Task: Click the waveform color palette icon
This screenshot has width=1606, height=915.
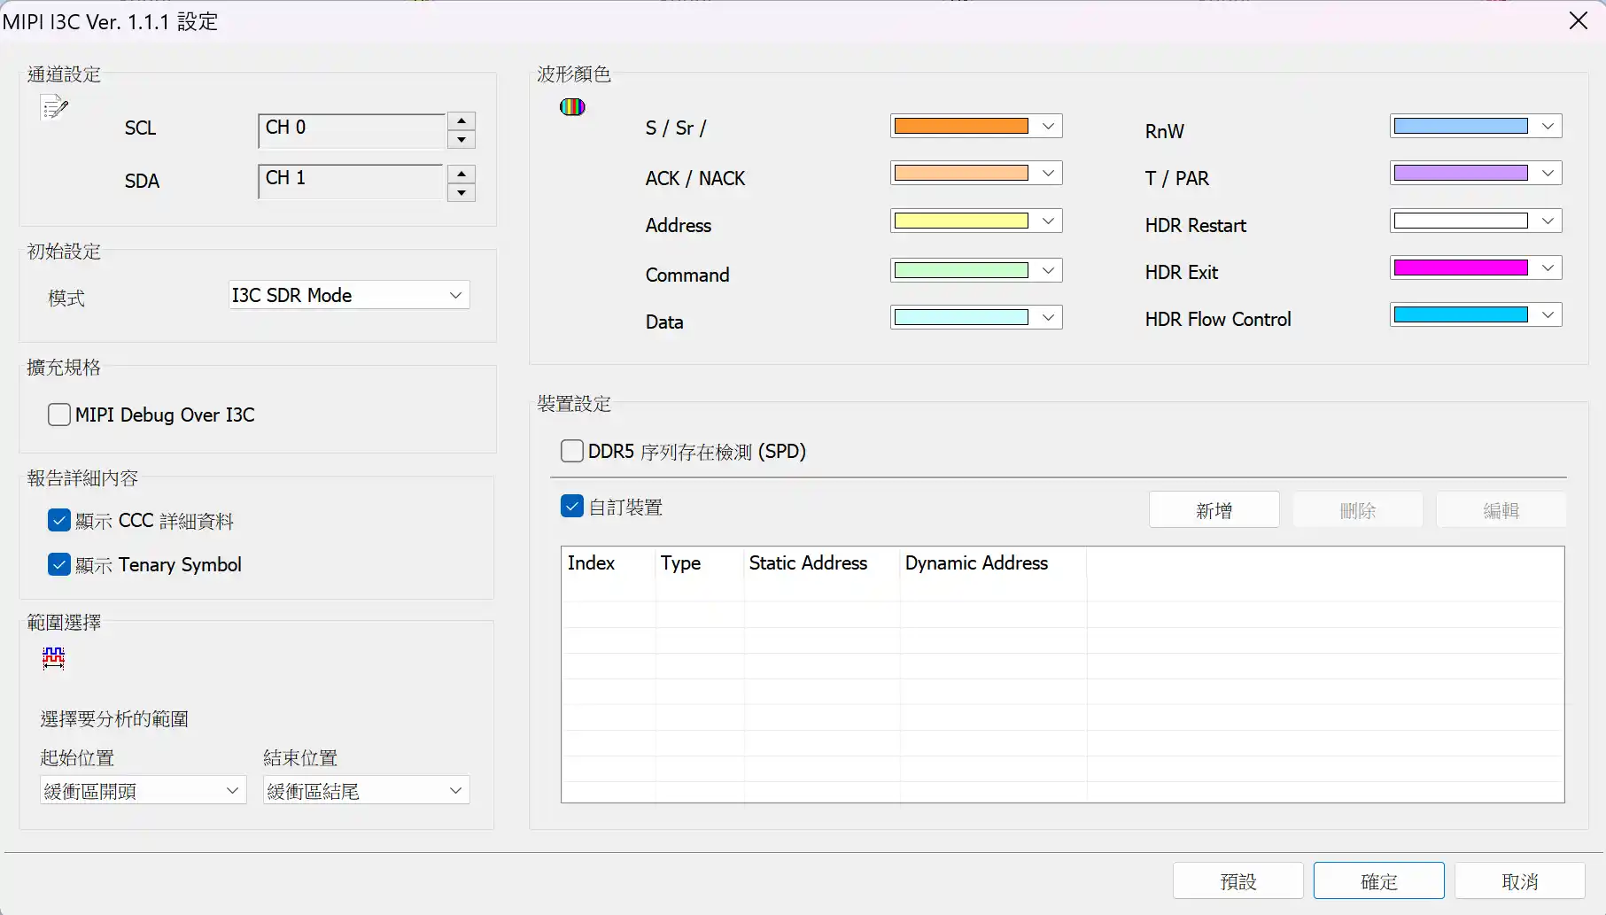Action: [572, 107]
